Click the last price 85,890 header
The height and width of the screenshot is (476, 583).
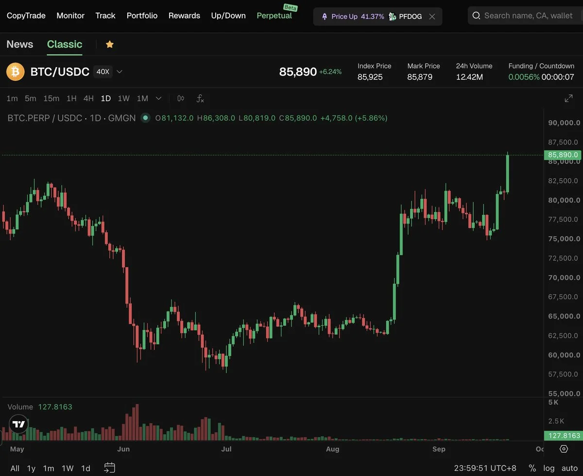[x=298, y=72]
